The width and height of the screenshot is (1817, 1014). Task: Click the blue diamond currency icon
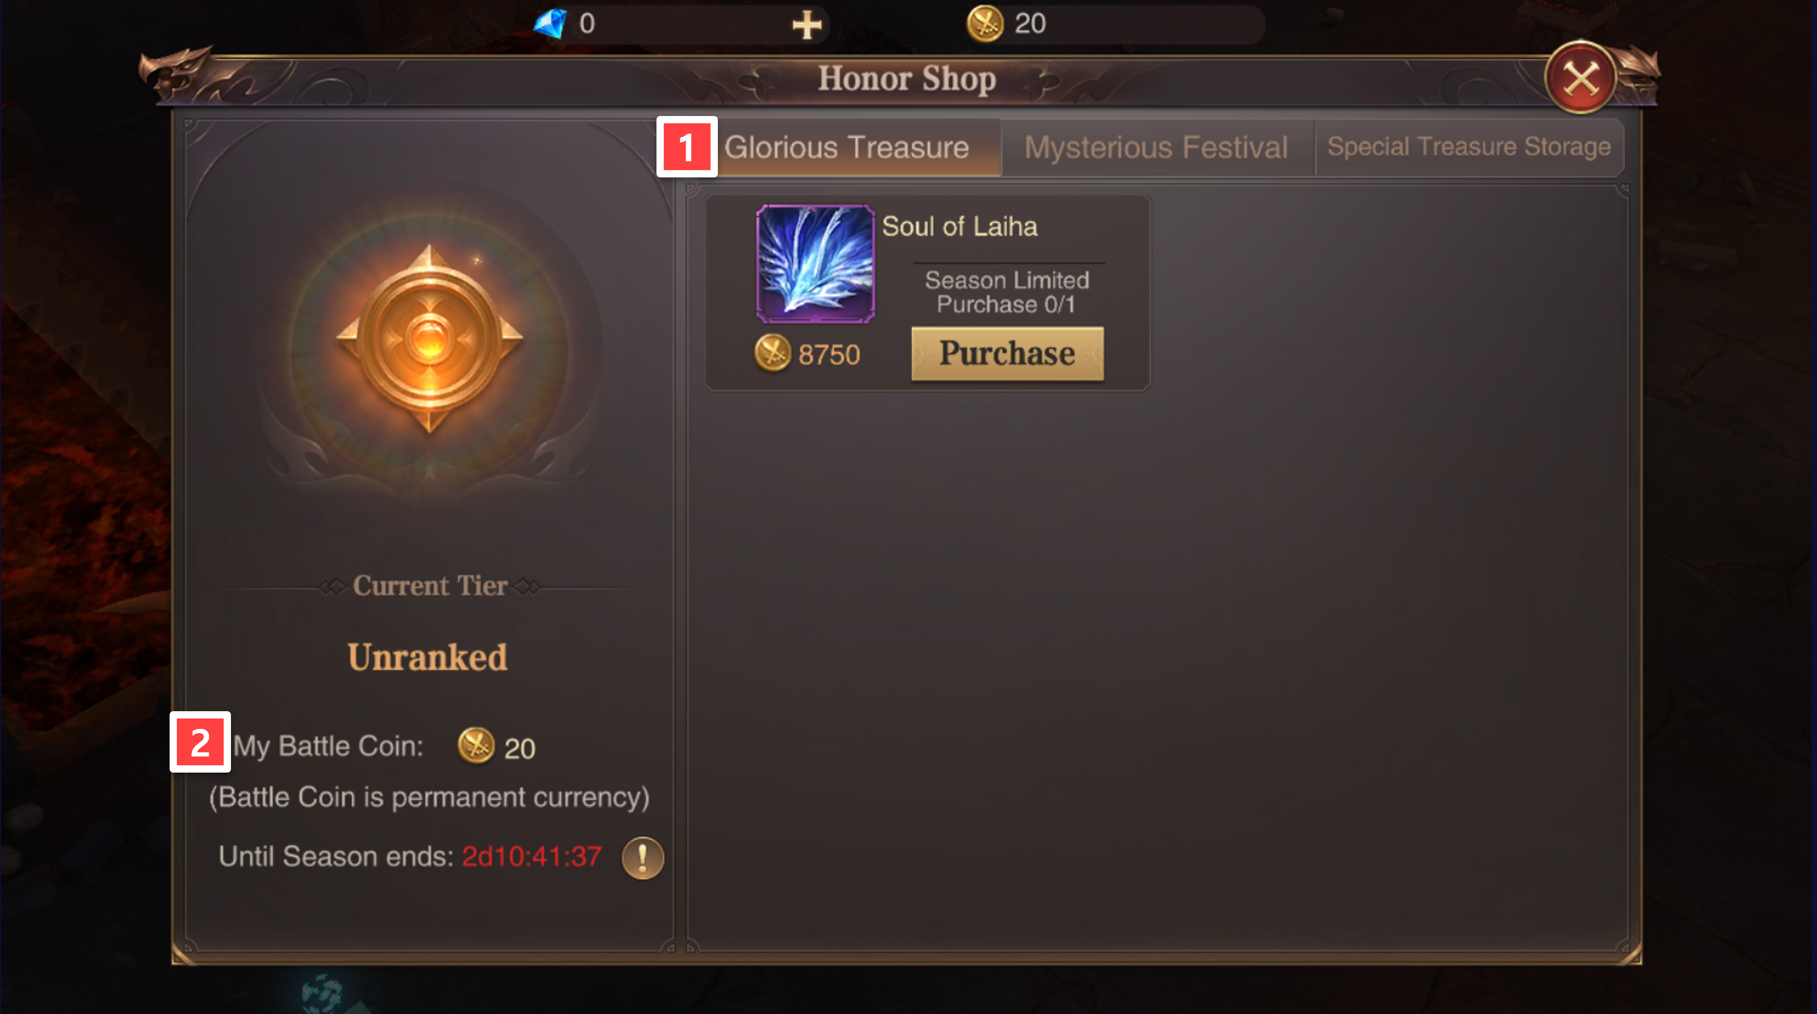pos(549,23)
